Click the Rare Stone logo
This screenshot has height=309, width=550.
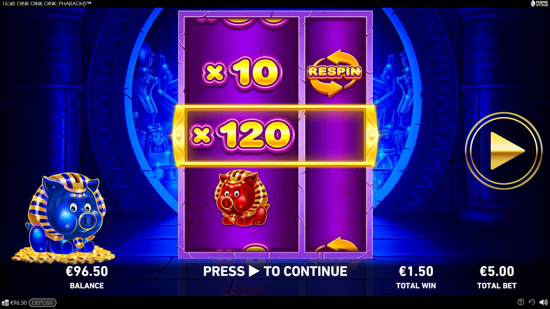coord(539,3)
